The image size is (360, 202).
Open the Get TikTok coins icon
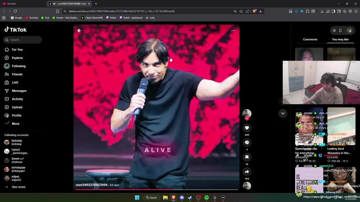[x=334, y=31]
